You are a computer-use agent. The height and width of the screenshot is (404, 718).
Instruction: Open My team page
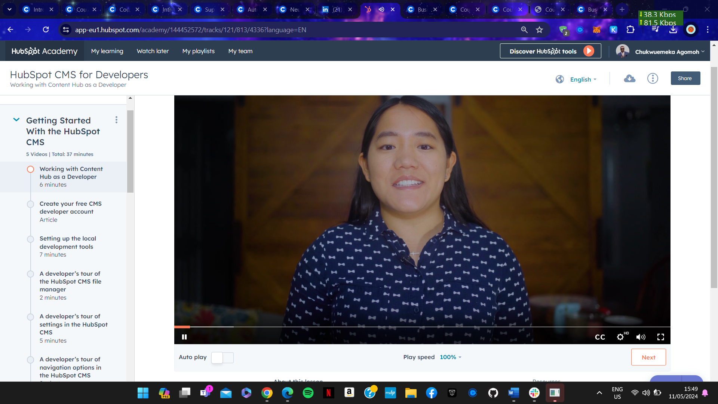tap(240, 51)
